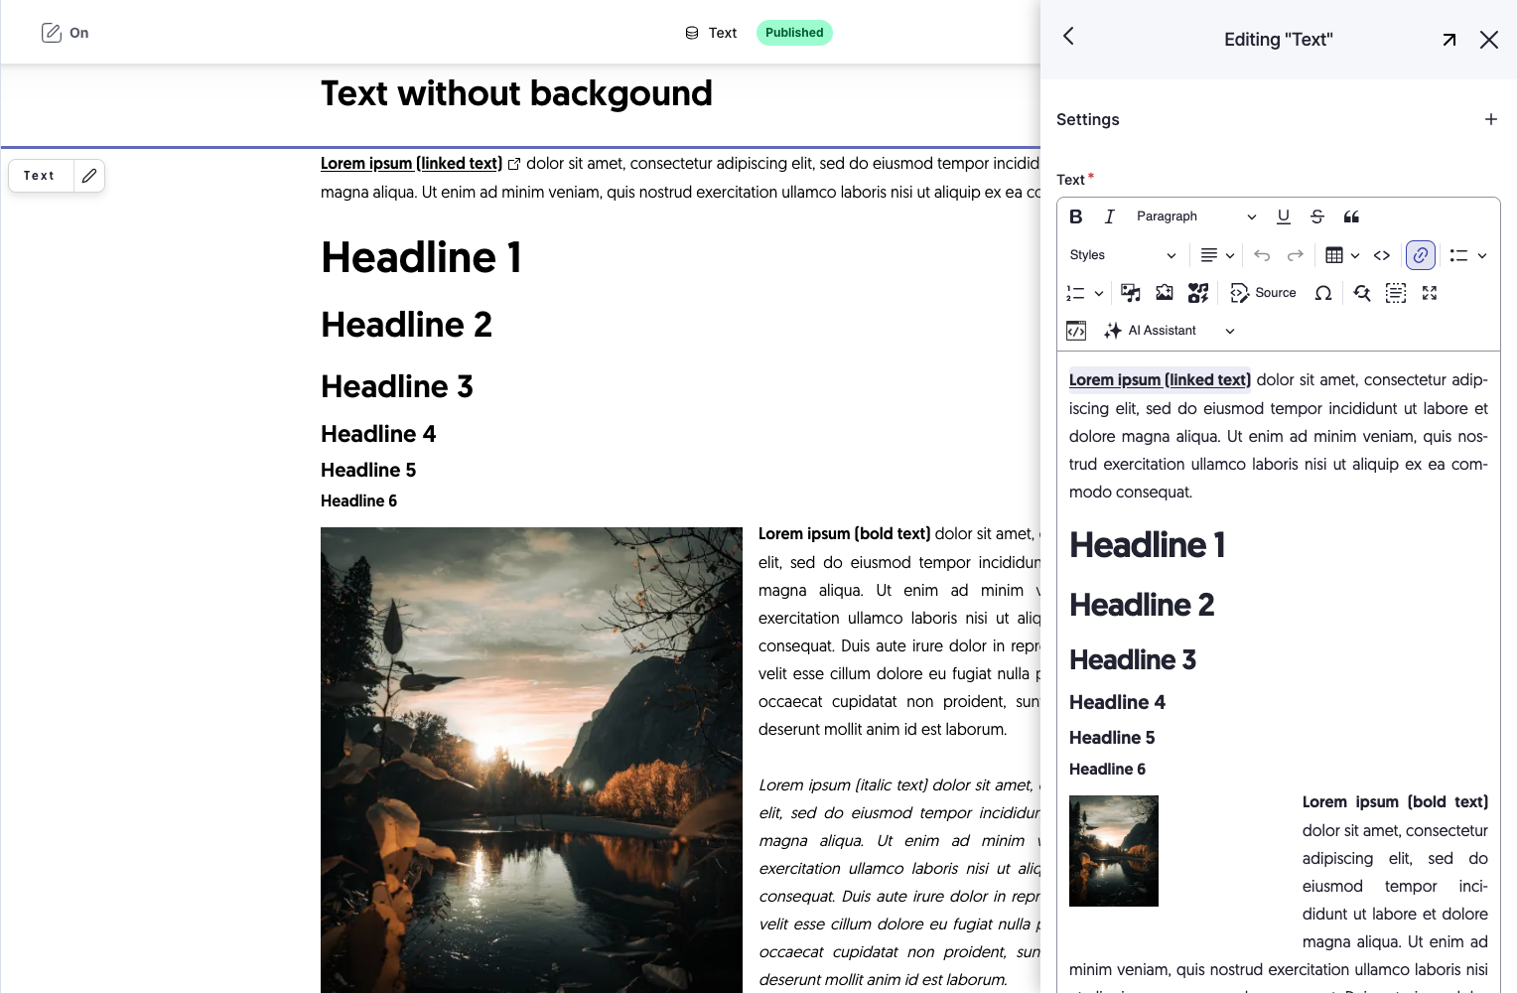Click the redo arrow icon
The height and width of the screenshot is (993, 1517).
coord(1296,255)
